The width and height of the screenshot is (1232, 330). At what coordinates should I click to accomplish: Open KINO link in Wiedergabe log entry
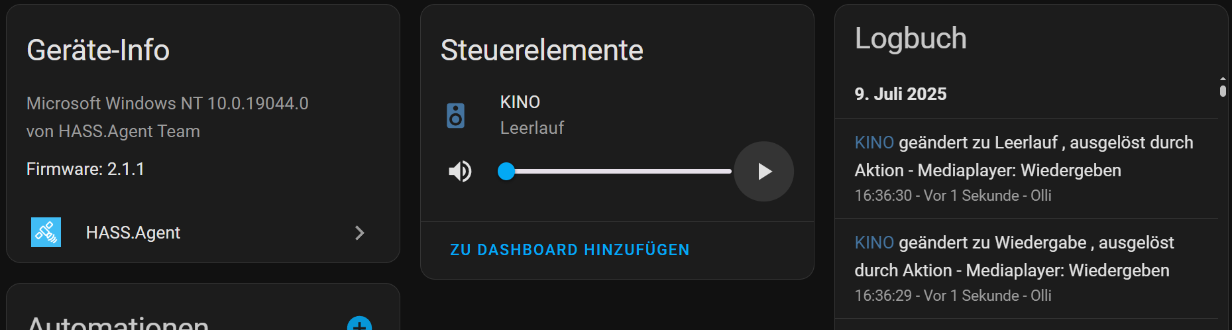tap(874, 243)
